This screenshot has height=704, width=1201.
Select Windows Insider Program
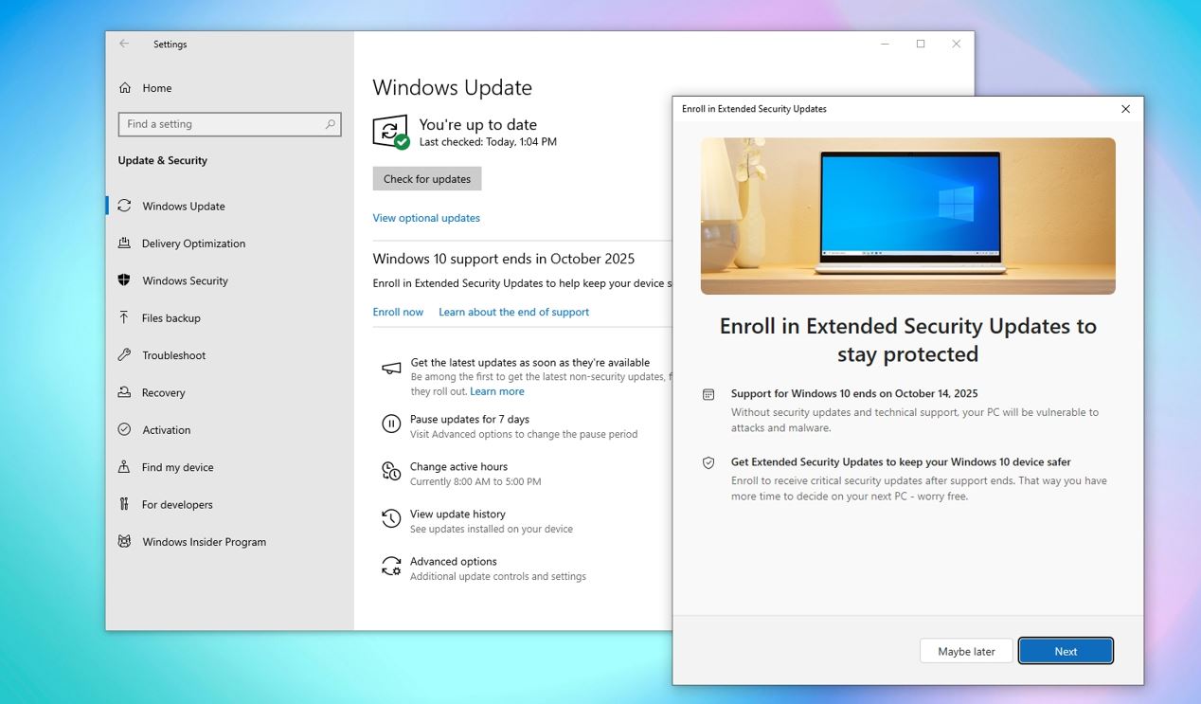pyautogui.click(x=204, y=542)
